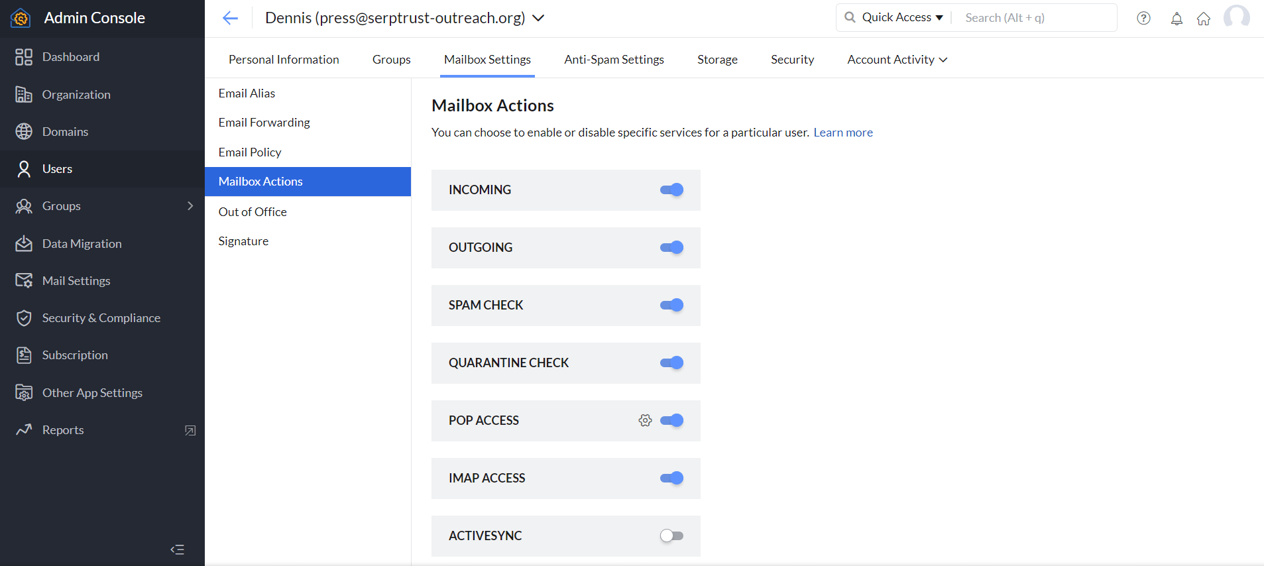This screenshot has height=566, width=1264.
Task: Select Mailbox Actions in submenu
Action: click(308, 182)
